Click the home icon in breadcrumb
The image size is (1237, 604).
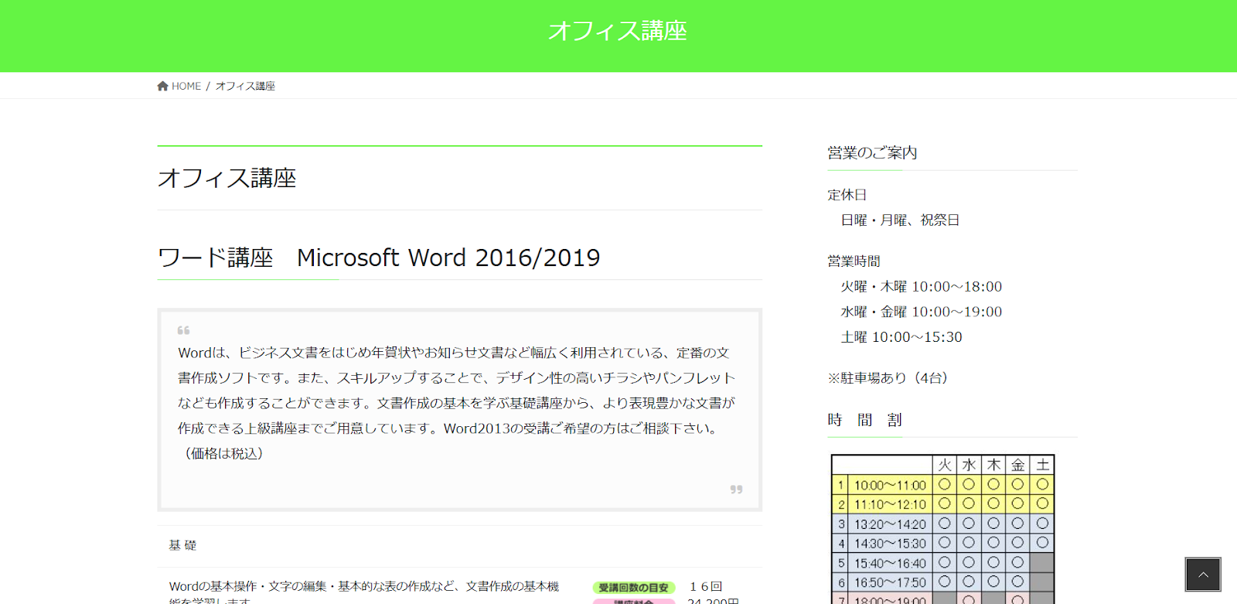[x=162, y=86]
